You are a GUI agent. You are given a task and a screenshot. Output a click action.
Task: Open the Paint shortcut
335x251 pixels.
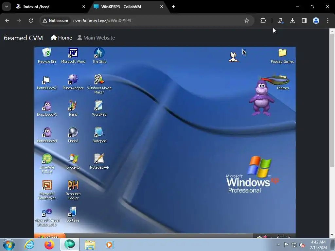73,109
